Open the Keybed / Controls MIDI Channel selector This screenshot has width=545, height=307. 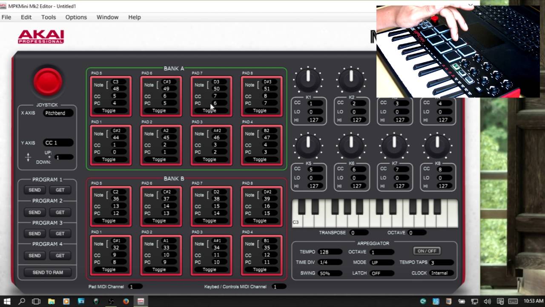pos(279,287)
